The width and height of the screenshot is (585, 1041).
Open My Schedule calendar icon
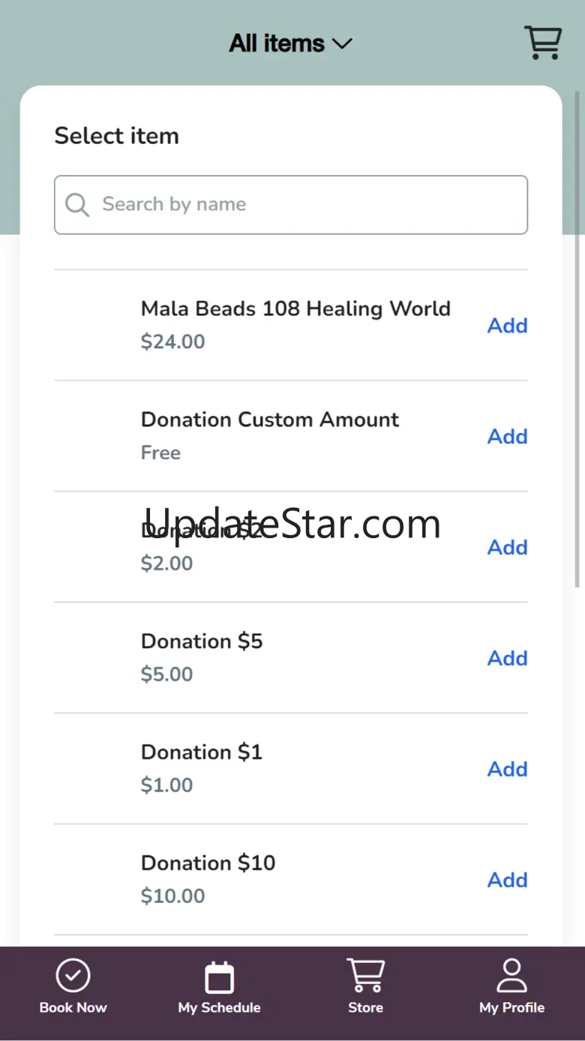tap(219, 977)
